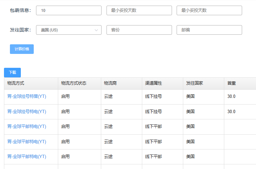This screenshot has width=256, height=169.
Task: Click the first 最小妥投天数 input field
Action: pyautogui.click(x=139, y=11)
